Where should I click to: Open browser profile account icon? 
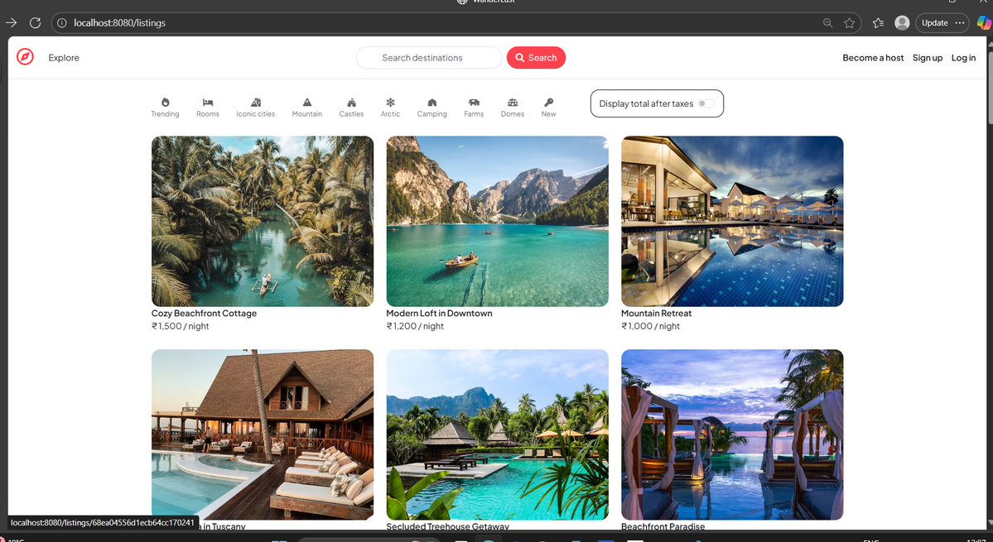[901, 22]
